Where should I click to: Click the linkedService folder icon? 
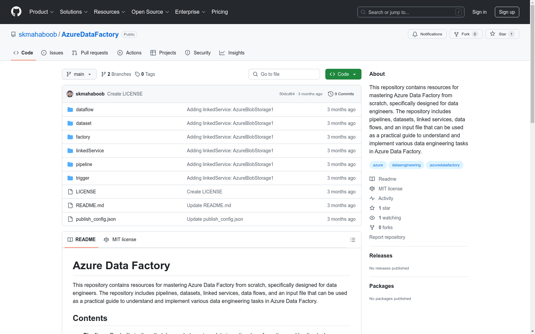[x=70, y=151]
